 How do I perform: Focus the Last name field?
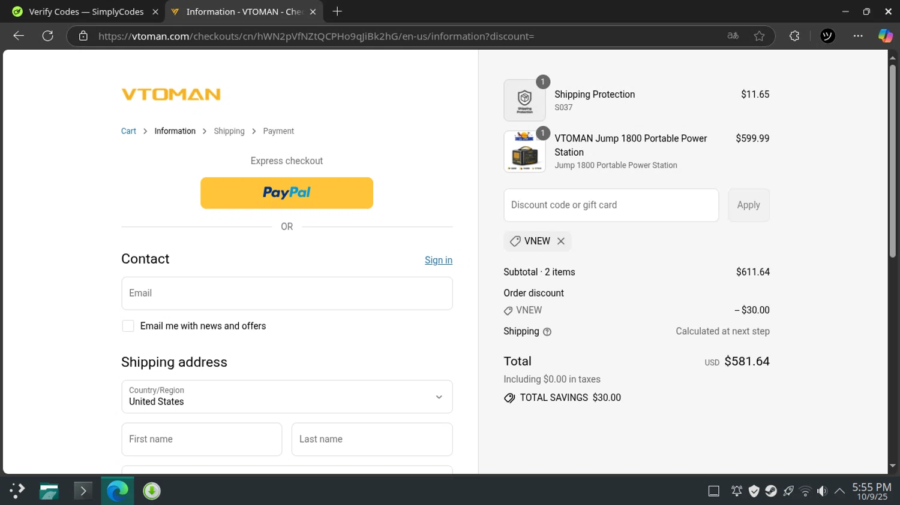coord(372,439)
